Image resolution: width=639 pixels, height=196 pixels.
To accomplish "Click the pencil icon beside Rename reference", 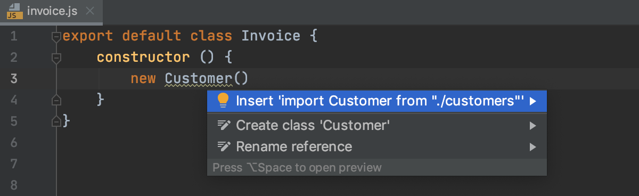I will coord(224,146).
